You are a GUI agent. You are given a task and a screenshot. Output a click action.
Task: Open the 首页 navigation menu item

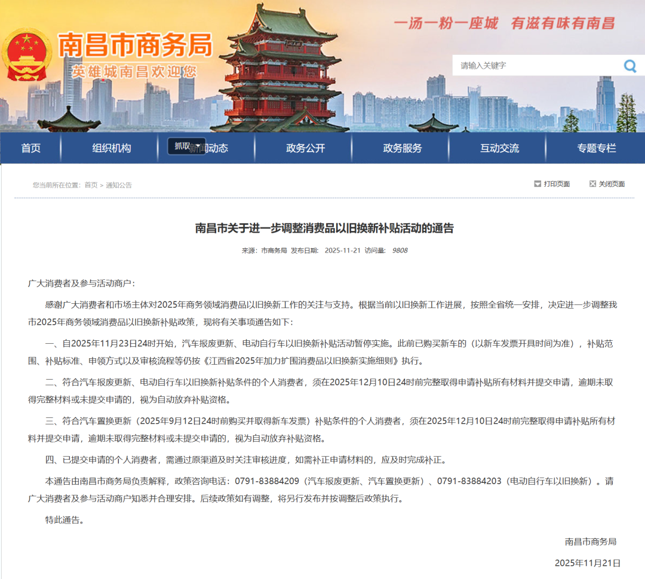(x=31, y=148)
